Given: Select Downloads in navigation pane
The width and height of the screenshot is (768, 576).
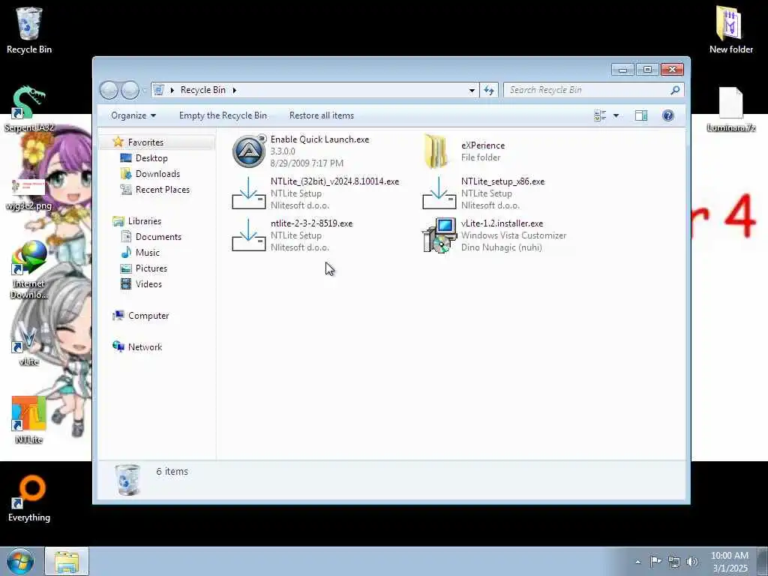Looking at the screenshot, I should pos(157,174).
